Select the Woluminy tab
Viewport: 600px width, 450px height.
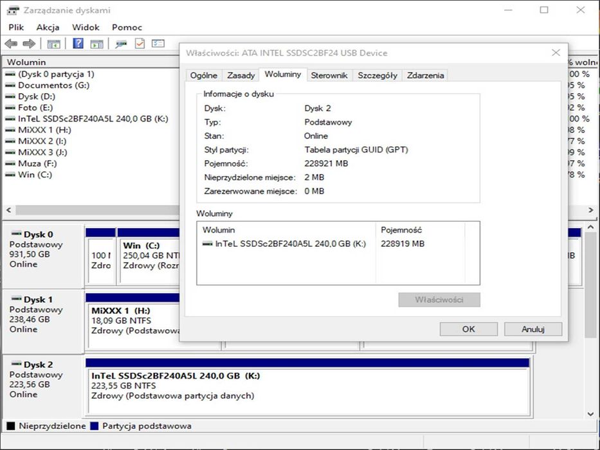[x=283, y=74]
